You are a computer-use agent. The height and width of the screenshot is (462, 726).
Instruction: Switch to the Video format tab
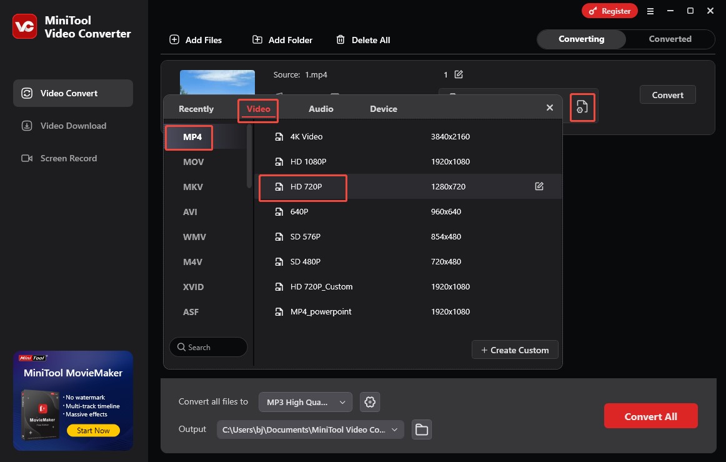pyautogui.click(x=258, y=109)
